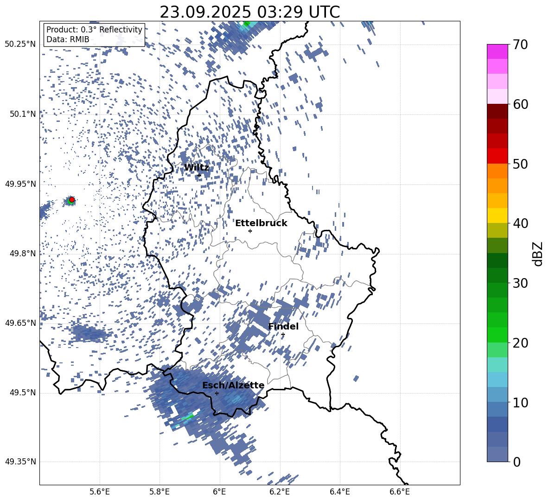Click the colorbar value 70
The height and width of the screenshot is (501, 549).
coord(520,44)
